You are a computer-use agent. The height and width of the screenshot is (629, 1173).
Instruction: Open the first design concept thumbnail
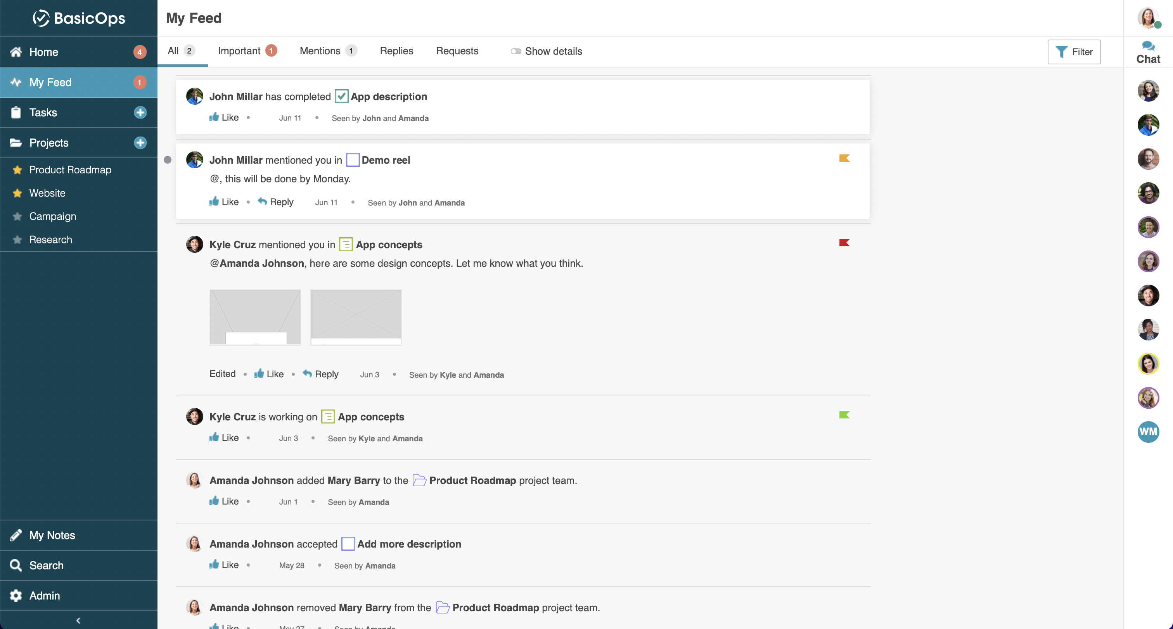255,317
